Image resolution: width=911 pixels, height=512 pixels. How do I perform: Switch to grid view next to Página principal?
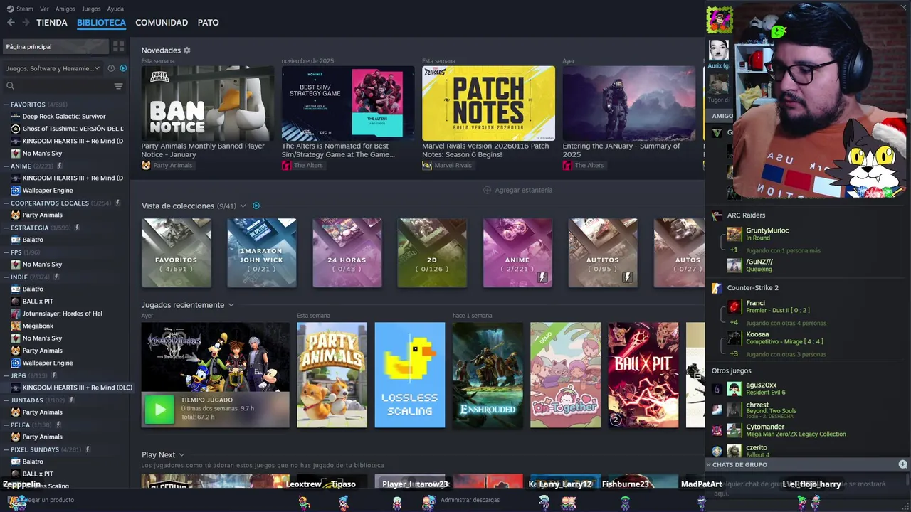coord(119,46)
